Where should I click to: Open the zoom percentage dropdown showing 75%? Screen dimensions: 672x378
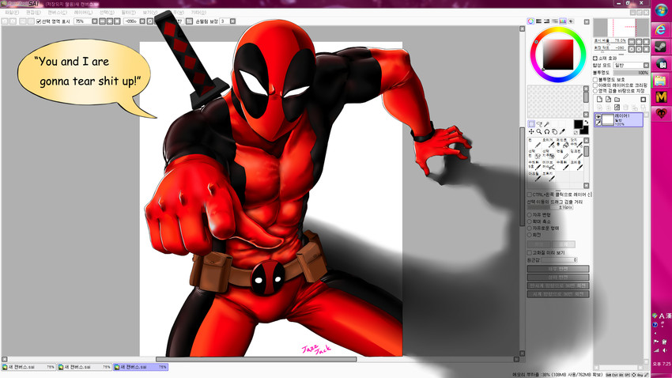pos(95,21)
